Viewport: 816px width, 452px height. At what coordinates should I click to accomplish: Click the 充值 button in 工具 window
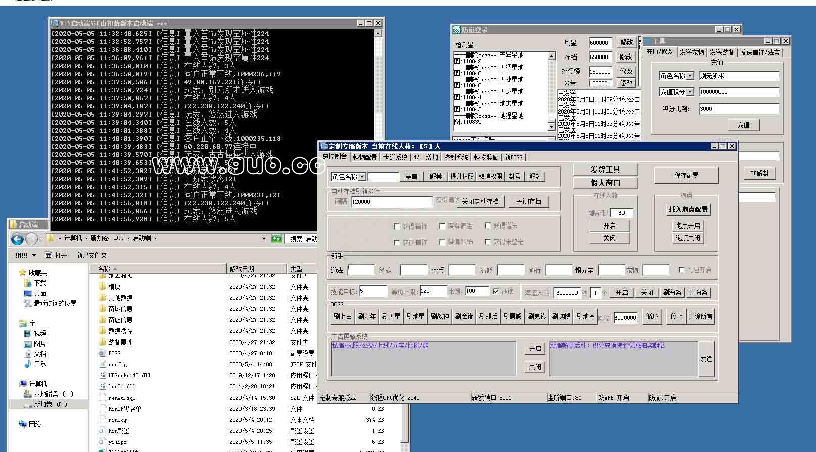pos(743,125)
